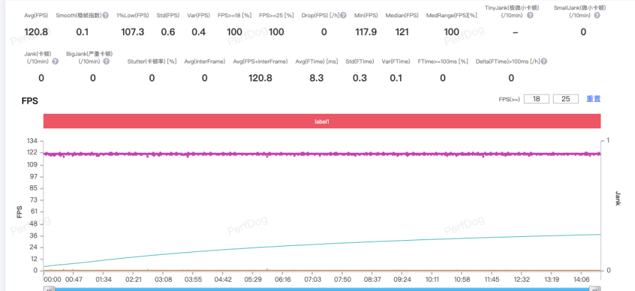Open the Jank(卡顿) help icon
635x291 pixels.
(56, 62)
